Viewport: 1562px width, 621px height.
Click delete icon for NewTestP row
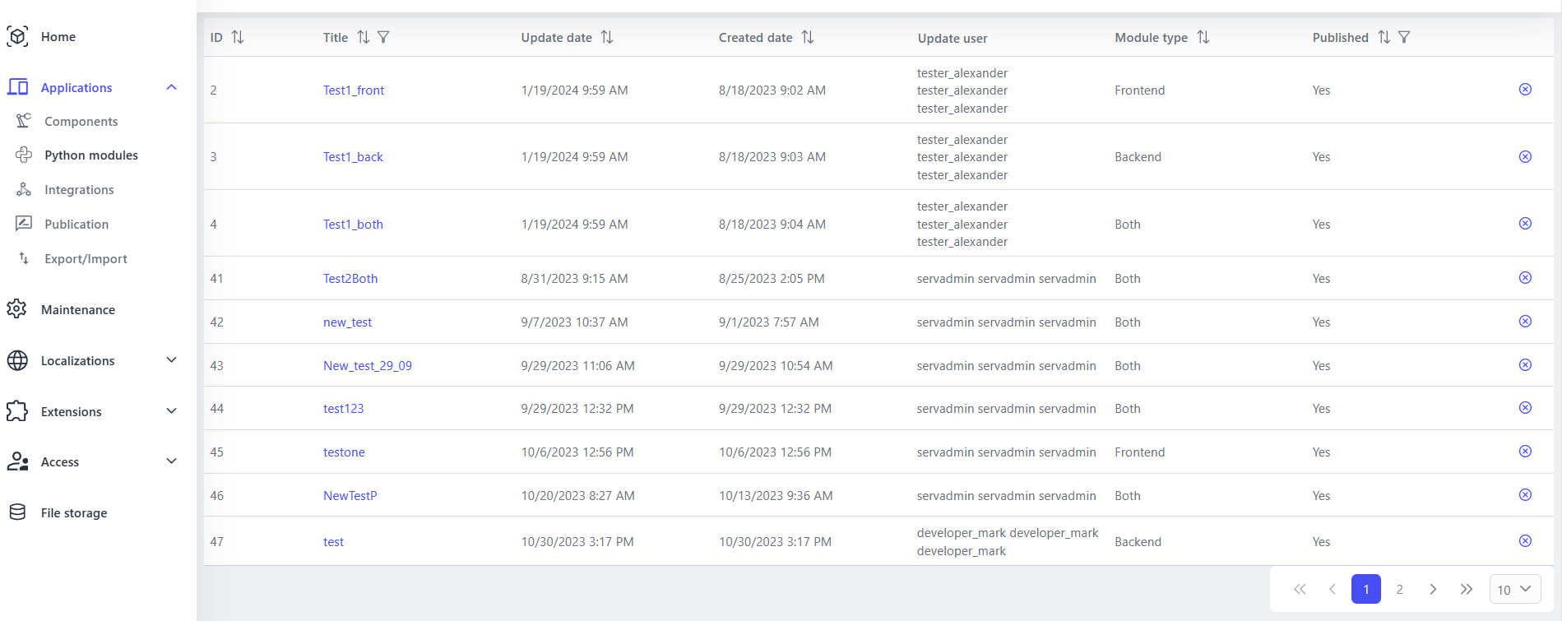coord(1525,495)
